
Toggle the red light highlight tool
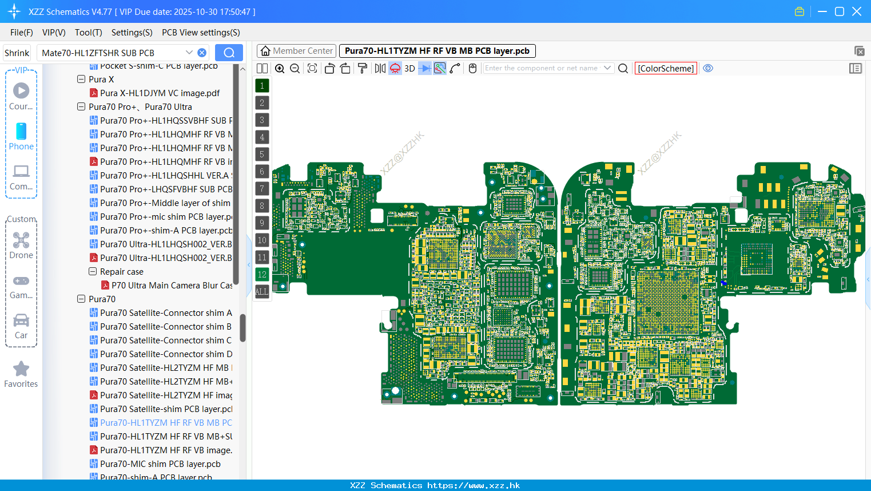coord(395,69)
